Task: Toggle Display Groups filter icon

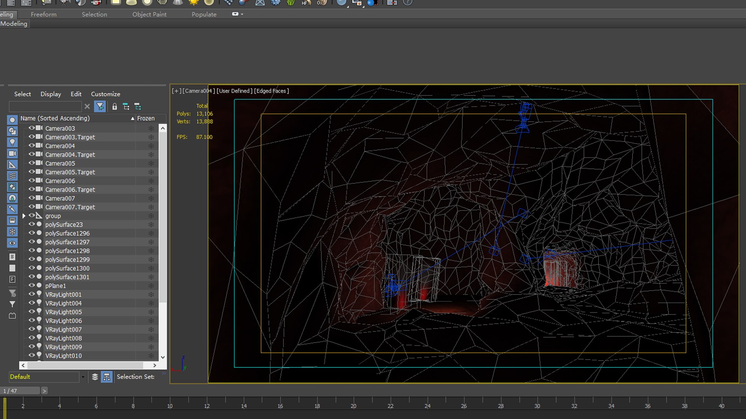Action: pos(12,187)
